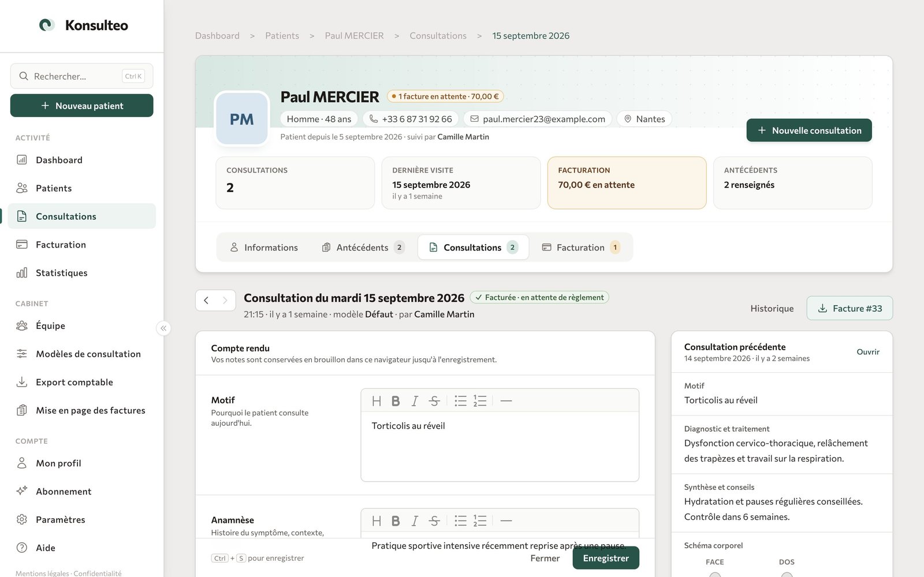Toggle italic in the Motif editor toolbar
The height and width of the screenshot is (577, 924).
coord(415,401)
